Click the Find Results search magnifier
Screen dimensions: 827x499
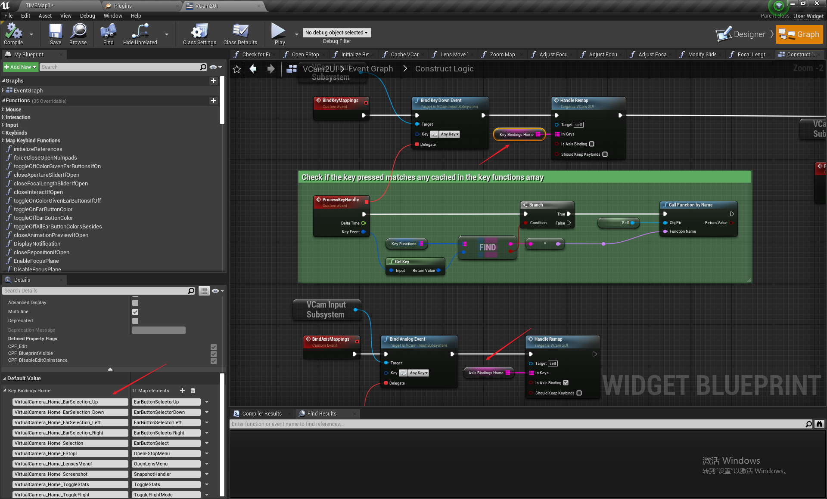808,424
